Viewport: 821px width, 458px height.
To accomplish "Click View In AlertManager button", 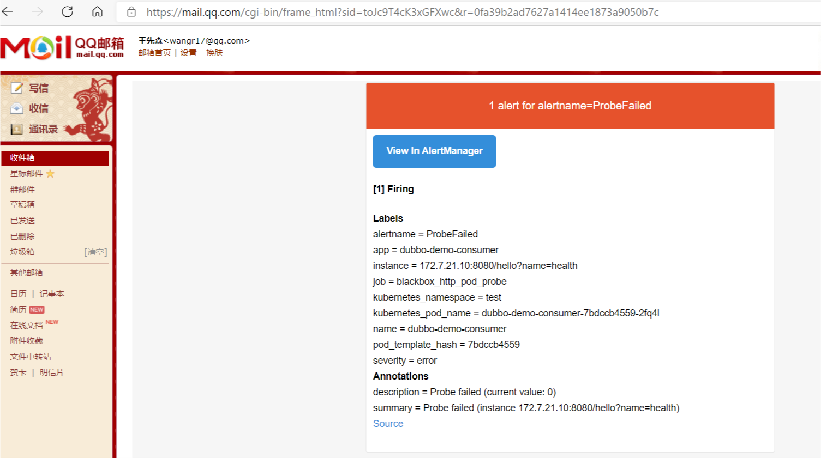I will click(434, 151).
